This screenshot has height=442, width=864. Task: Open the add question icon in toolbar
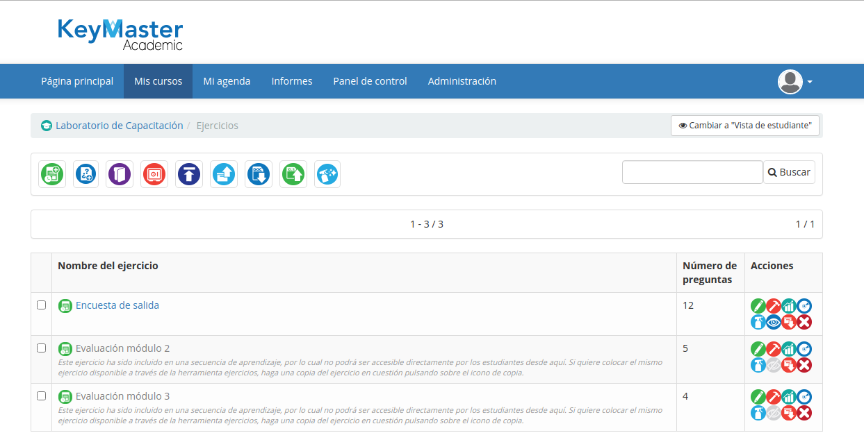tap(85, 174)
